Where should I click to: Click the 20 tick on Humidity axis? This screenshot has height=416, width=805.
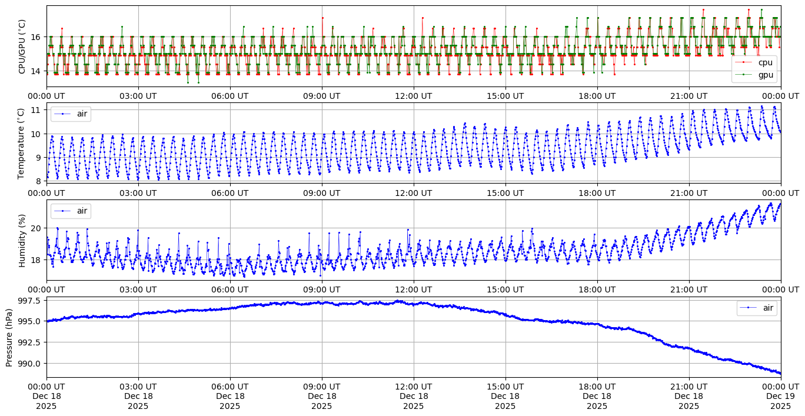click(36, 228)
